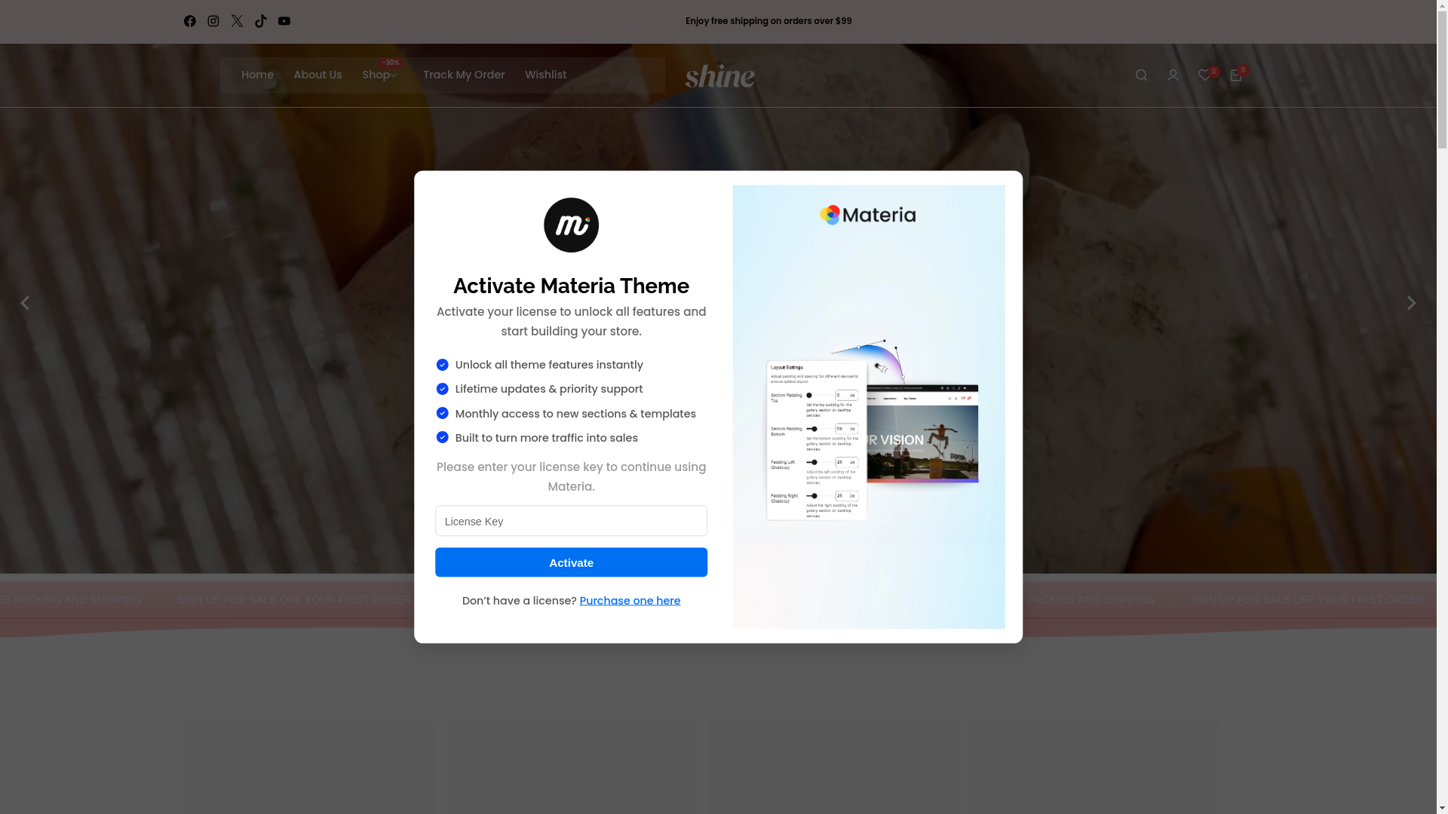The image size is (1448, 814).
Task: Open the TikTok social link
Action: (261, 21)
